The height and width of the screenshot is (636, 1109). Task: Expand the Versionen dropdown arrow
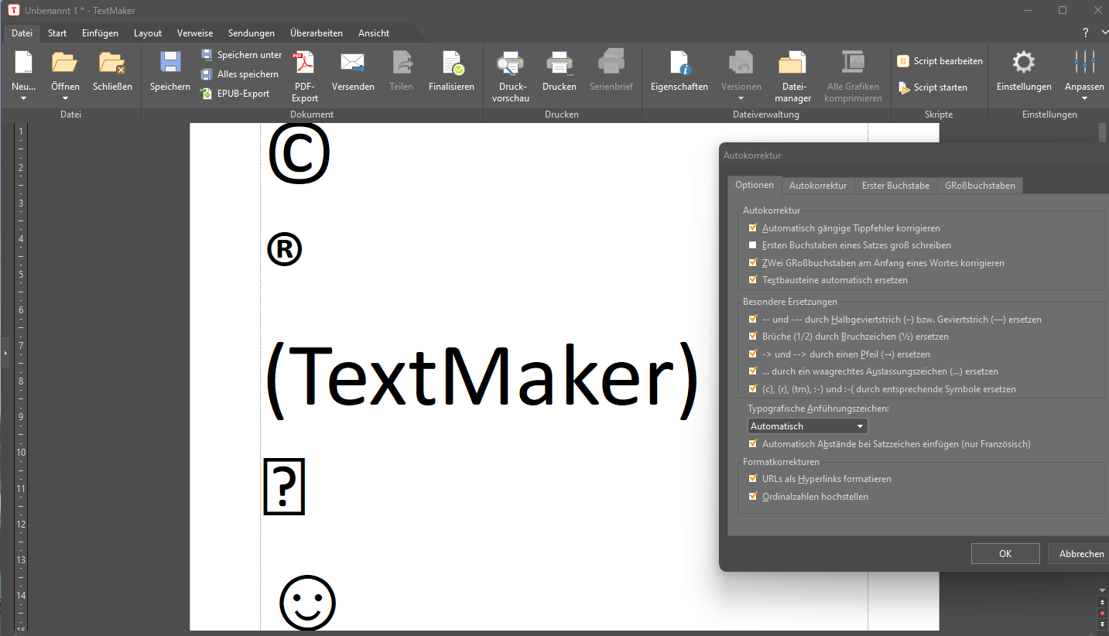pyautogui.click(x=741, y=98)
